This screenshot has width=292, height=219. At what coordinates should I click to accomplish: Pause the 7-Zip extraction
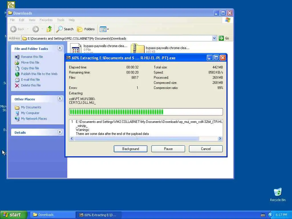[168, 149]
